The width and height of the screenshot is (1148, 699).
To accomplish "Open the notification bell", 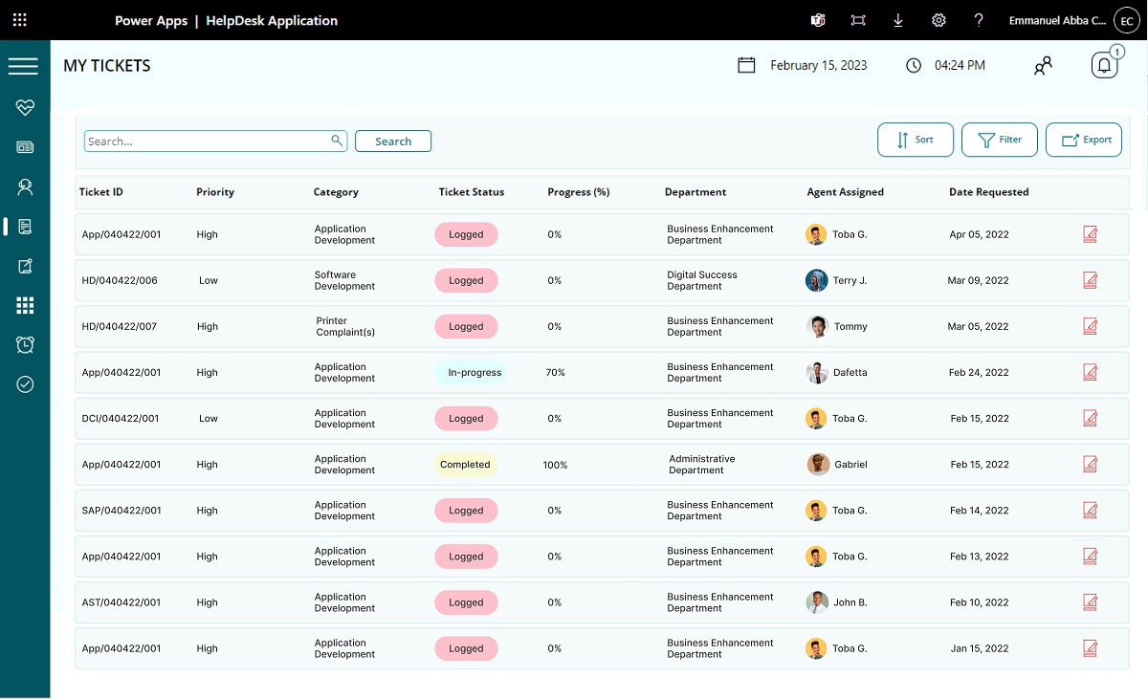I will tap(1104, 66).
